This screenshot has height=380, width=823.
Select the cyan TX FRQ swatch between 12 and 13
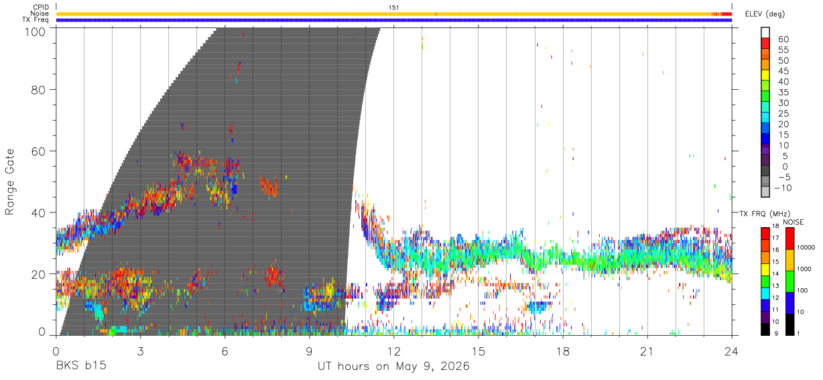point(765,293)
